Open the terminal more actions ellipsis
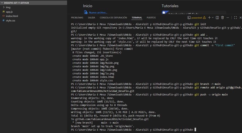Viewport: 242px width, 133px height. point(228,18)
